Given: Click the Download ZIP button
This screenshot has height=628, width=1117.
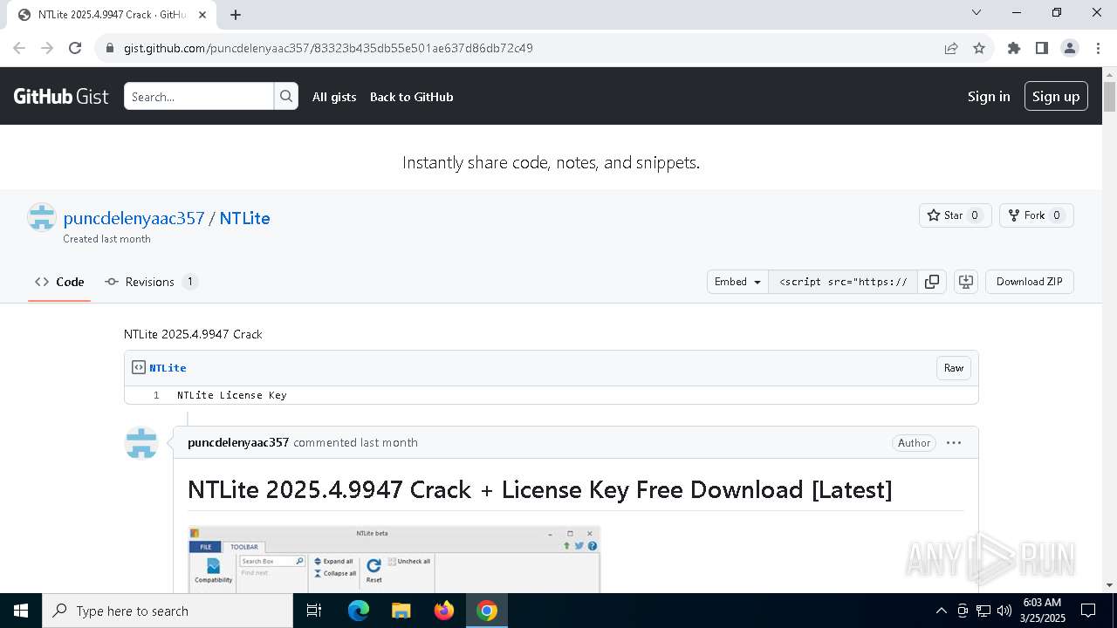Looking at the screenshot, I should pos(1030,282).
